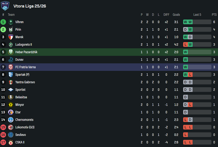
Task: Select the Last 5 column header
Action: click(197, 15)
